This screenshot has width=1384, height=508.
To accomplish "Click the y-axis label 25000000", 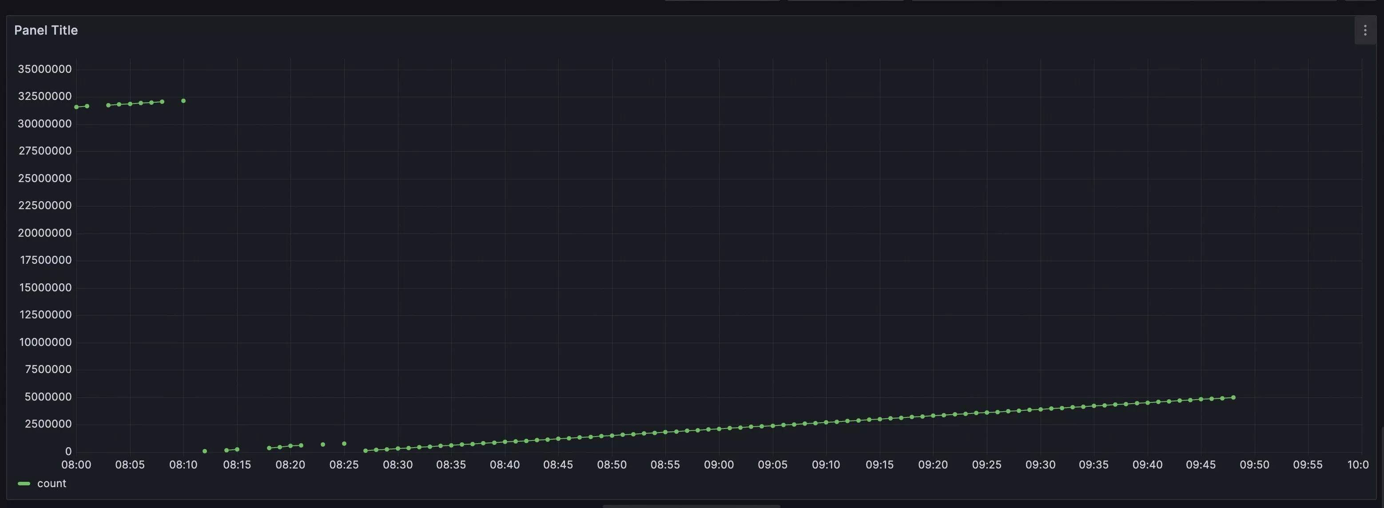I will tap(44, 178).
